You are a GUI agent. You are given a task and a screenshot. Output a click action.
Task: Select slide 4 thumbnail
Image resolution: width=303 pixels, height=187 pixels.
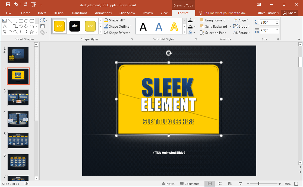[18, 119]
